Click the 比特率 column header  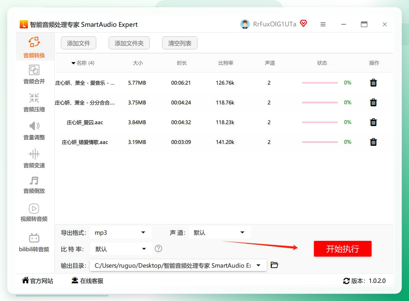pos(225,63)
